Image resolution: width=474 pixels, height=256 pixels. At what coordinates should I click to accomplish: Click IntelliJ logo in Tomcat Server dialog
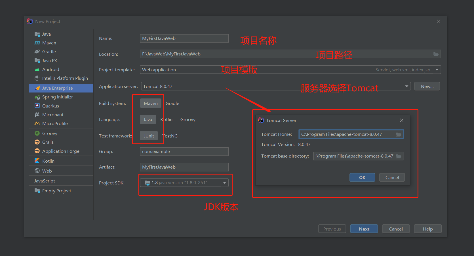coord(261,120)
